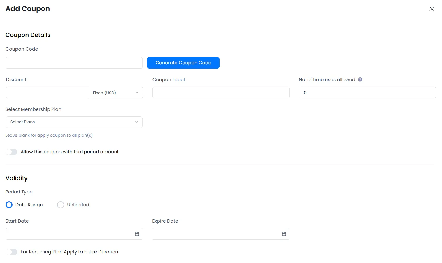The height and width of the screenshot is (263, 442).
Task: Click inside the Expire Date field
Action: pos(216,234)
